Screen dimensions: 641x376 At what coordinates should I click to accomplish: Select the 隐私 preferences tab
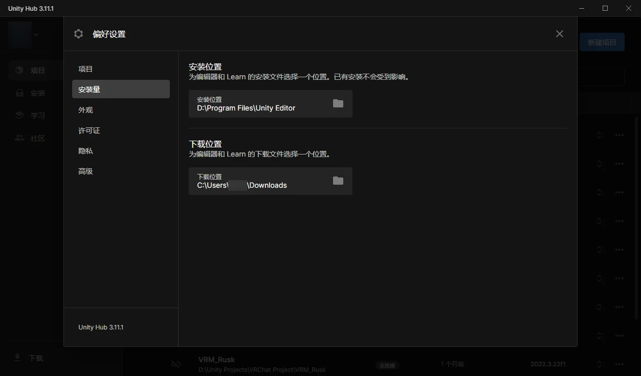(x=85, y=151)
